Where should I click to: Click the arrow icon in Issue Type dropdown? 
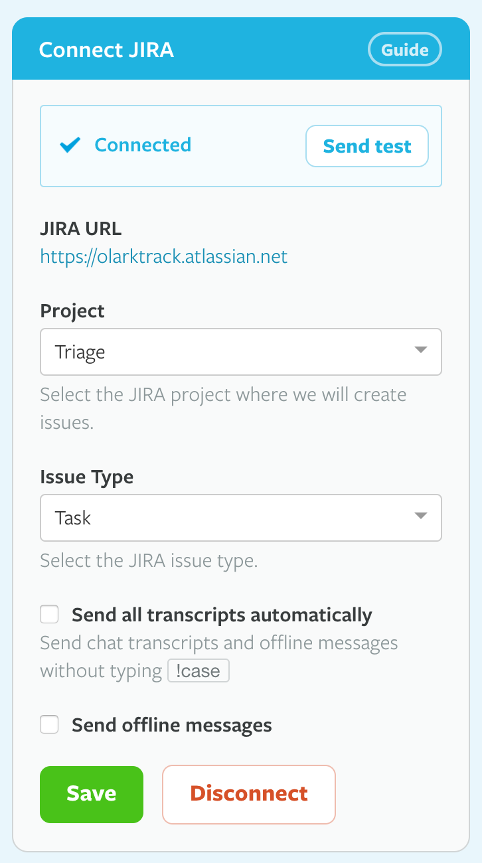pyautogui.click(x=420, y=516)
